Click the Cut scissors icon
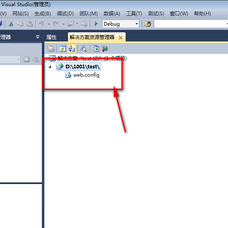 click(x=11, y=24)
